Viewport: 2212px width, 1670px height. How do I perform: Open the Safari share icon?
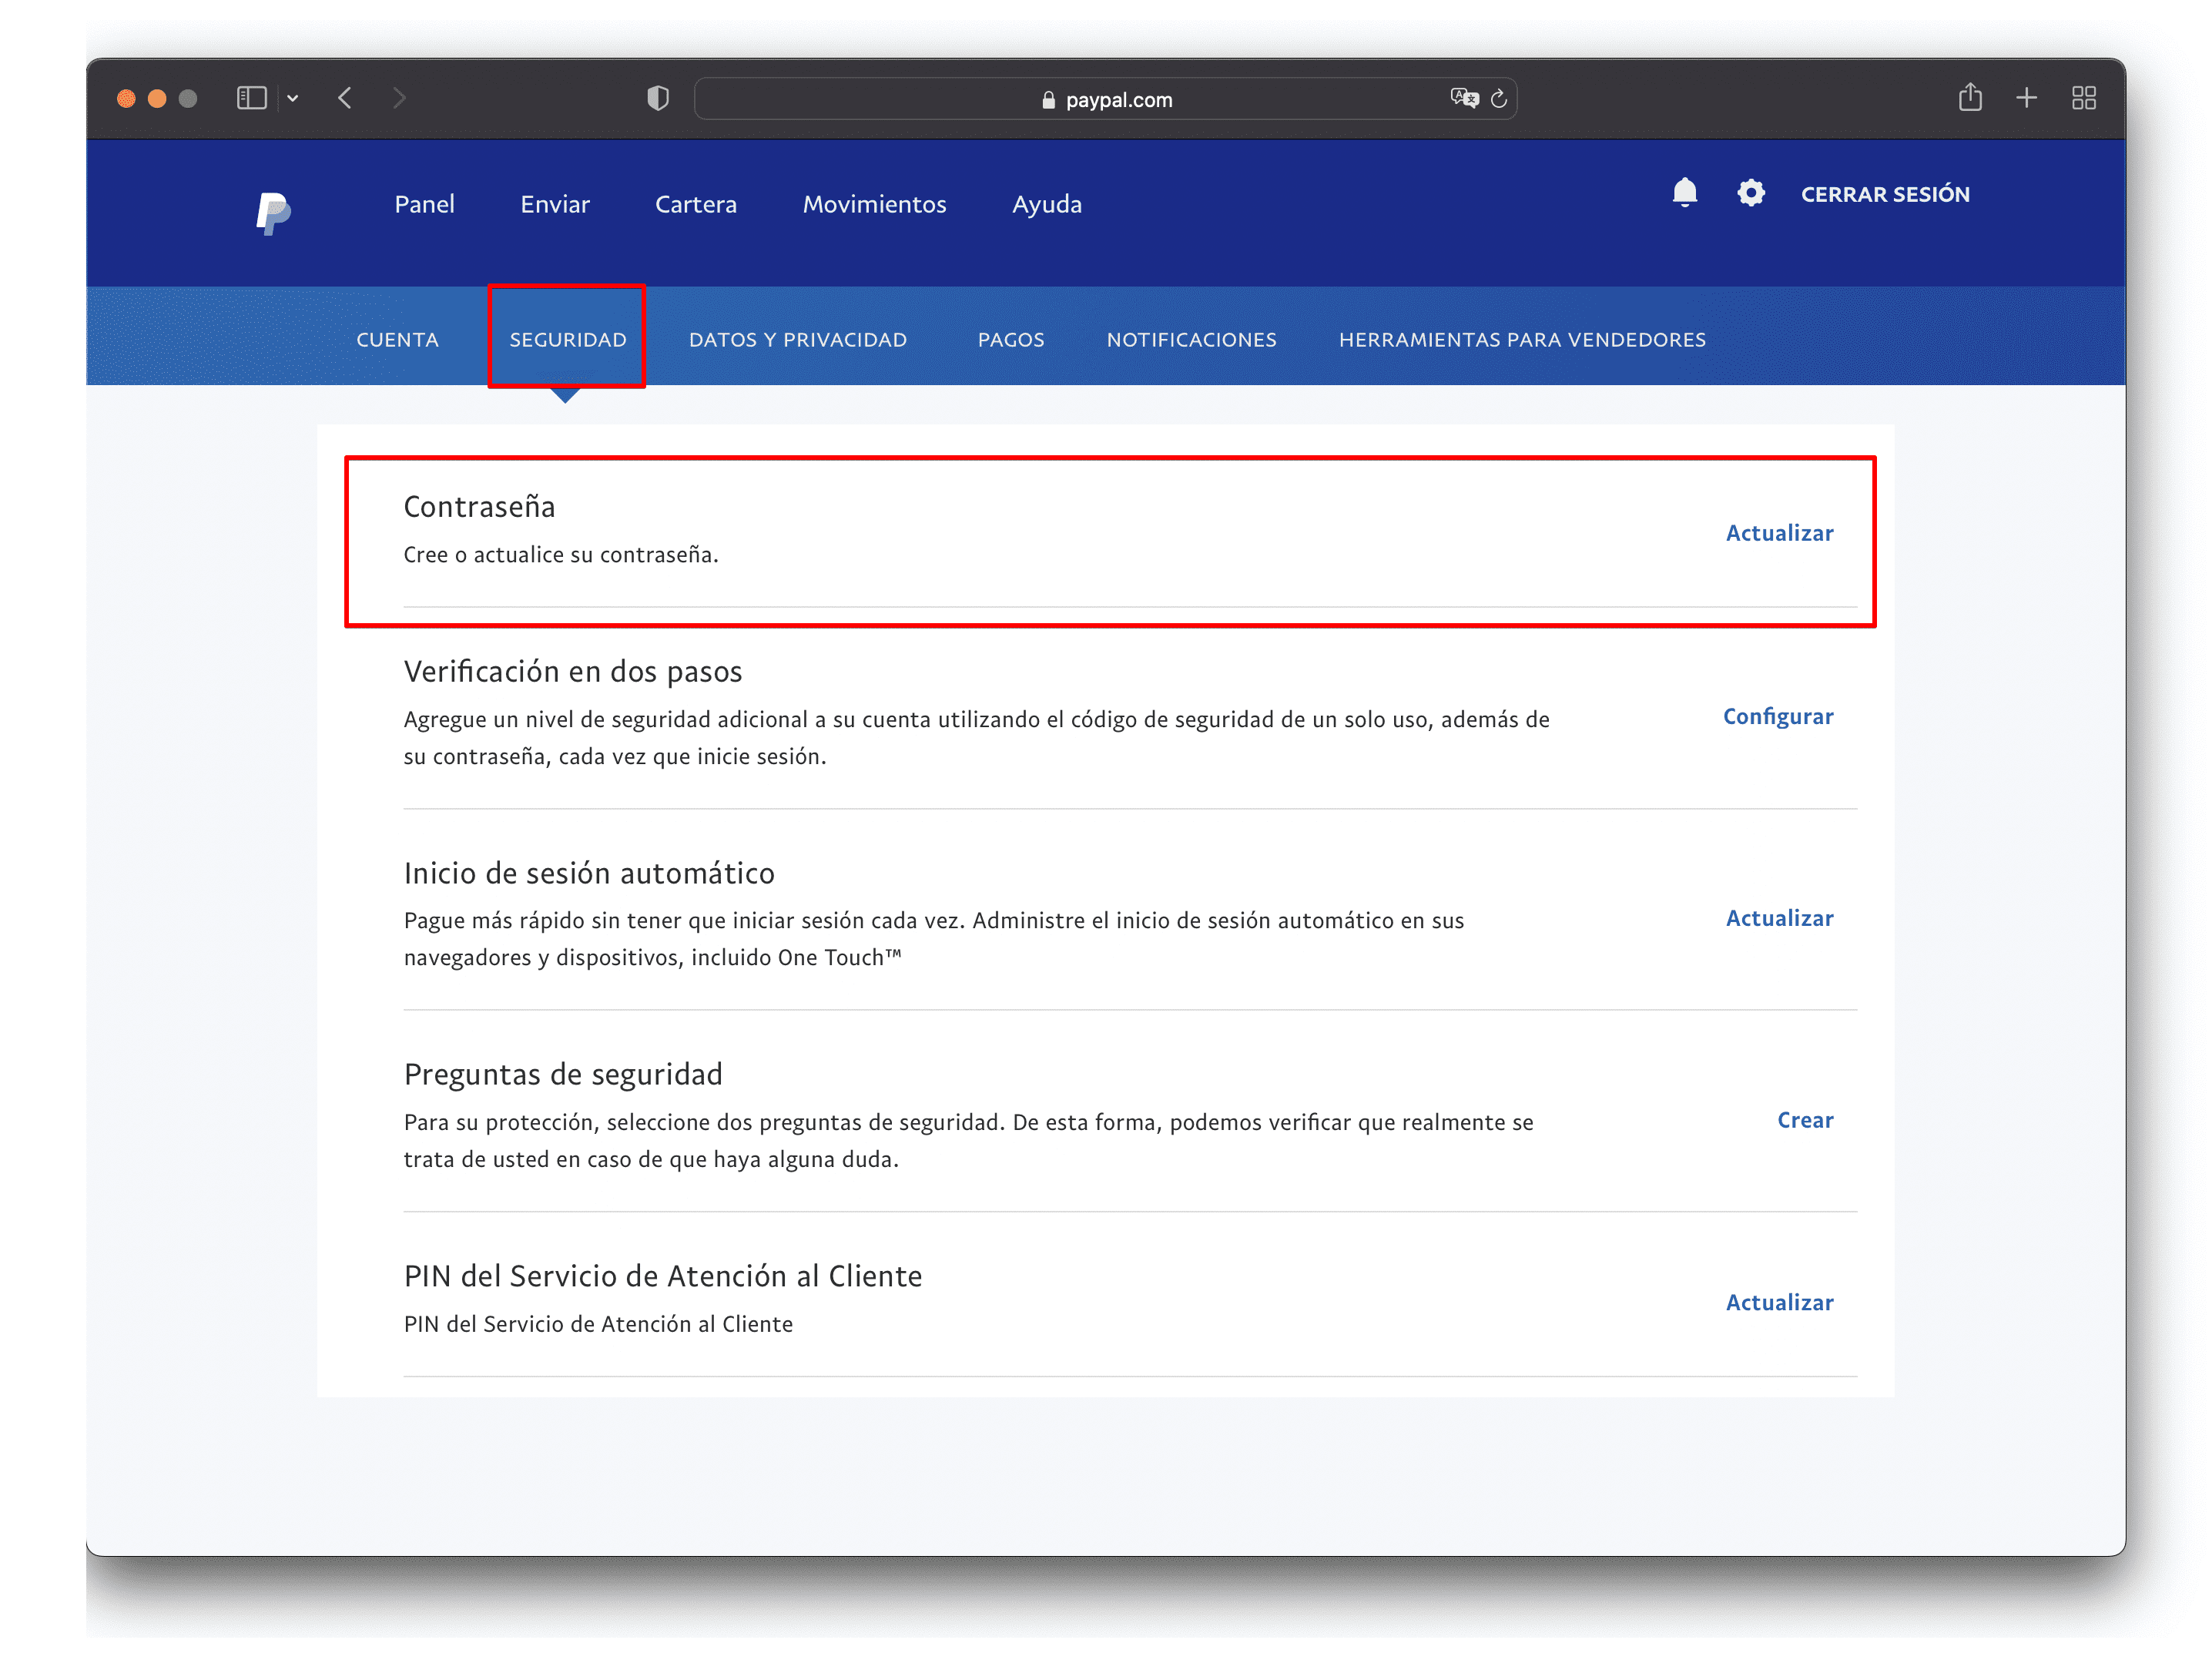(1970, 98)
